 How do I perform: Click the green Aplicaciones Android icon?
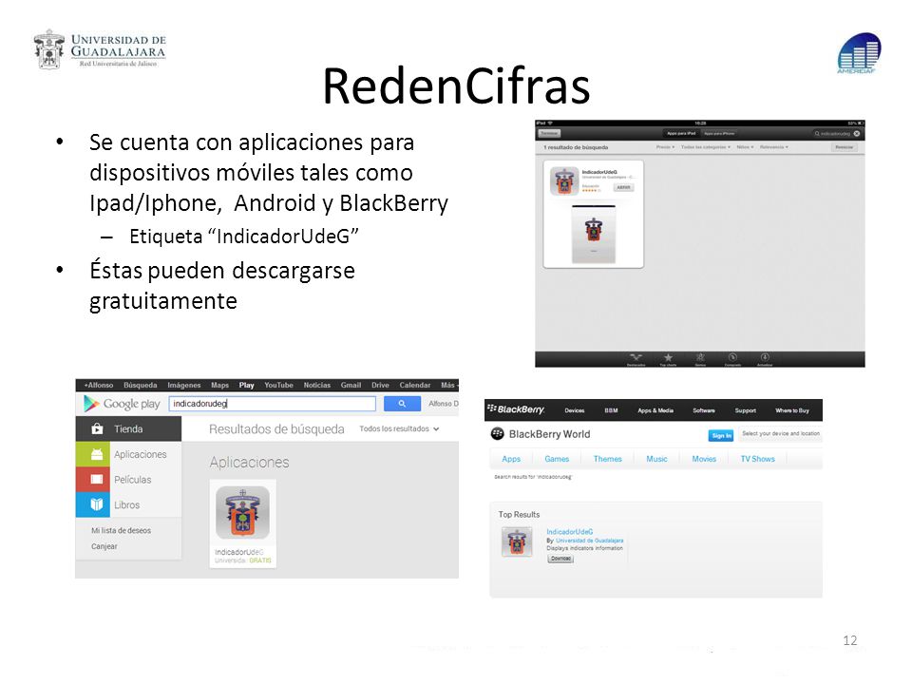(x=97, y=454)
